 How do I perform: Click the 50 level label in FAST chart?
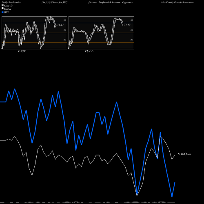tap(65, 30)
